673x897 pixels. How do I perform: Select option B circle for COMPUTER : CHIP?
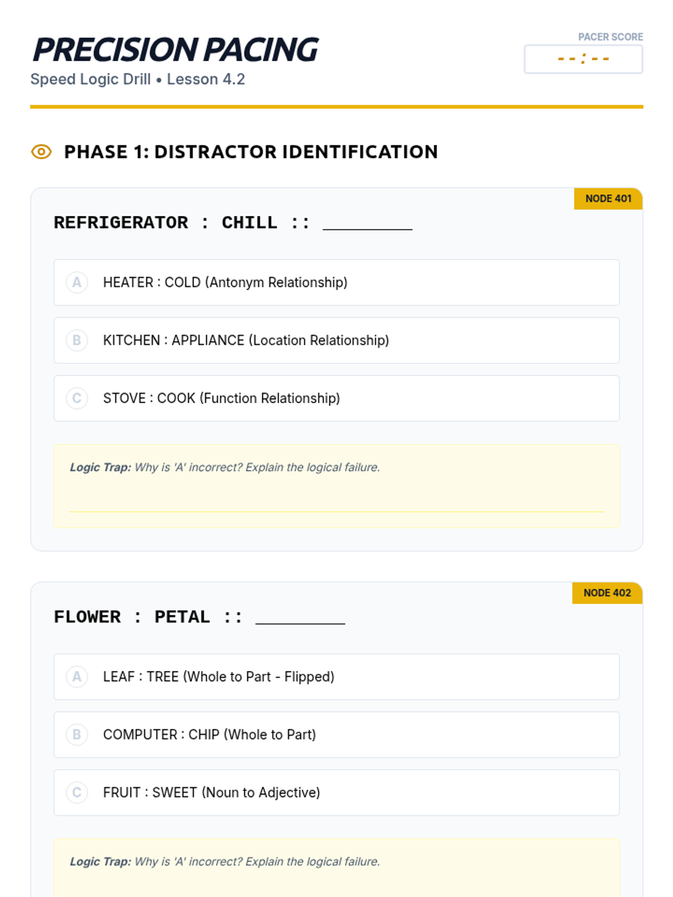[x=77, y=734]
